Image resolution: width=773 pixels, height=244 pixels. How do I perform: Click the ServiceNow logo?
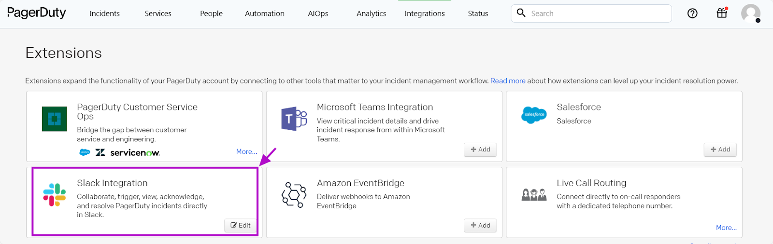[x=135, y=153]
